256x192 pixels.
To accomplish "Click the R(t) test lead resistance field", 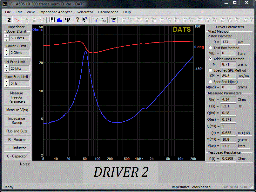I will [x=228, y=158].
